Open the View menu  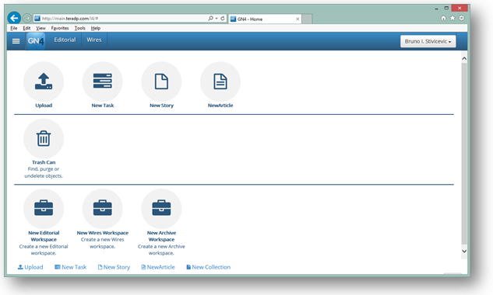(x=40, y=28)
